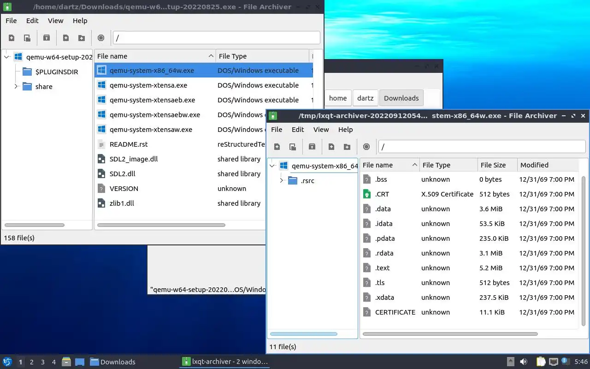Open View menu in the qemu-system-x86_64w window

pyautogui.click(x=321, y=130)
